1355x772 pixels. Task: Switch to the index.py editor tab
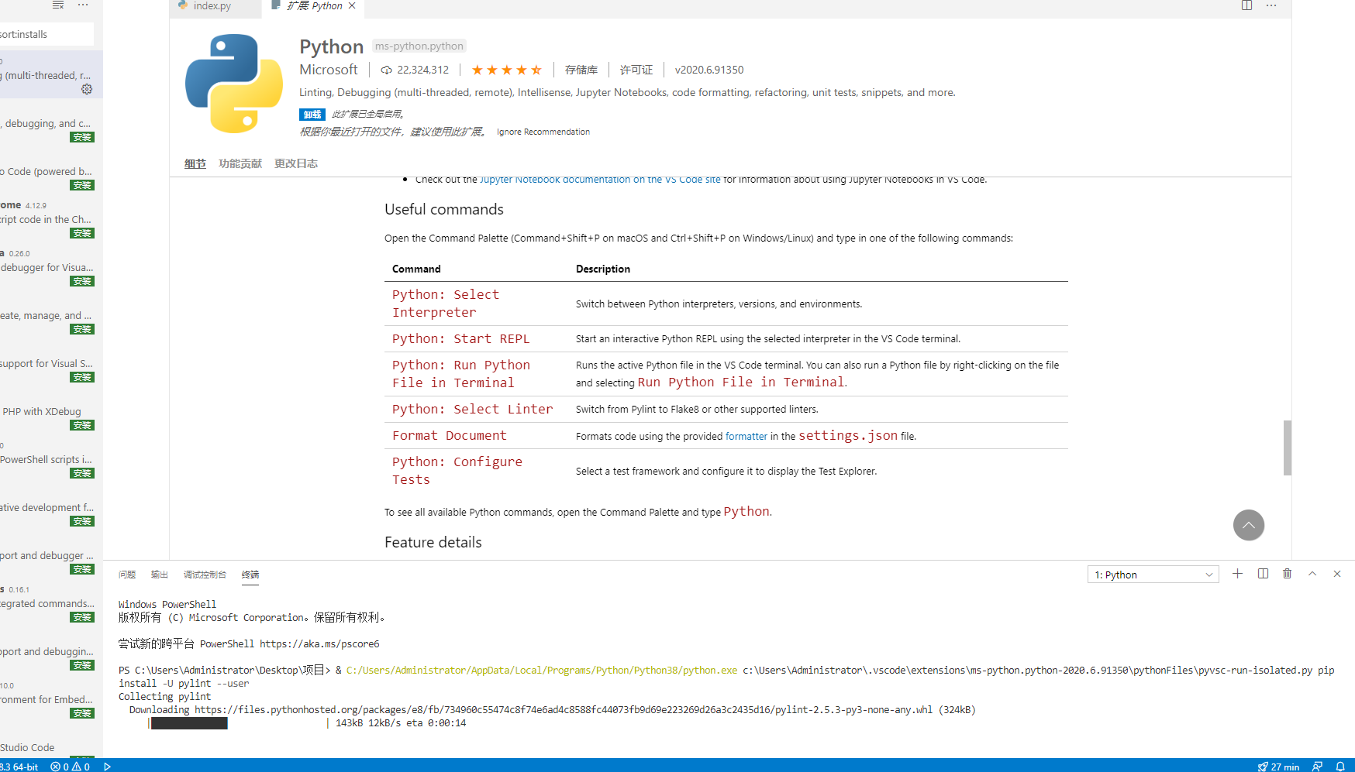point(212,6)
